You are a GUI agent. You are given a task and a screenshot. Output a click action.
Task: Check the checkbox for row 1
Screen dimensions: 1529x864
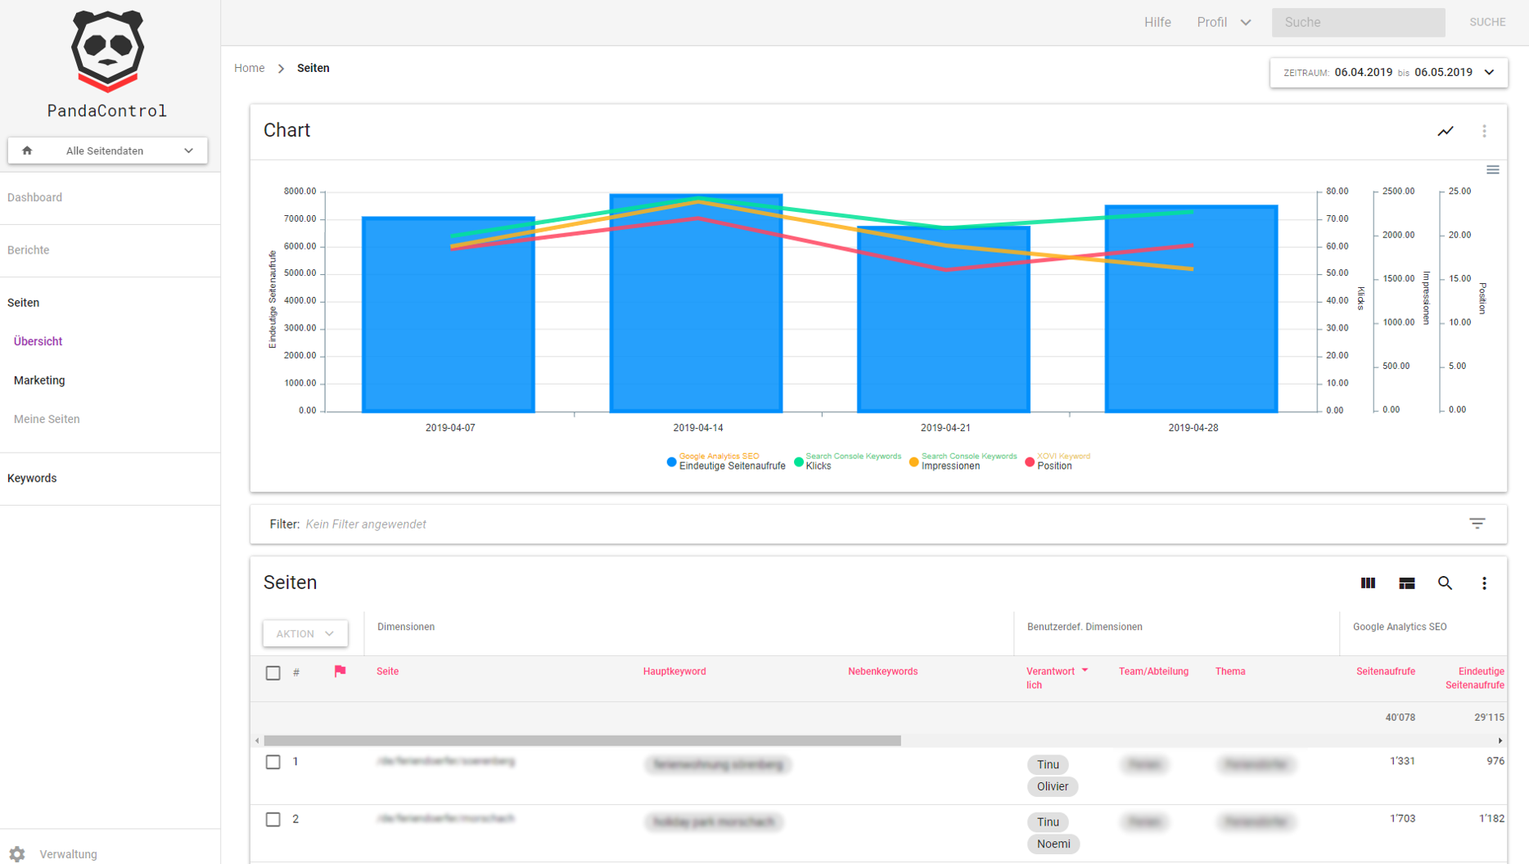pos(273,762)
